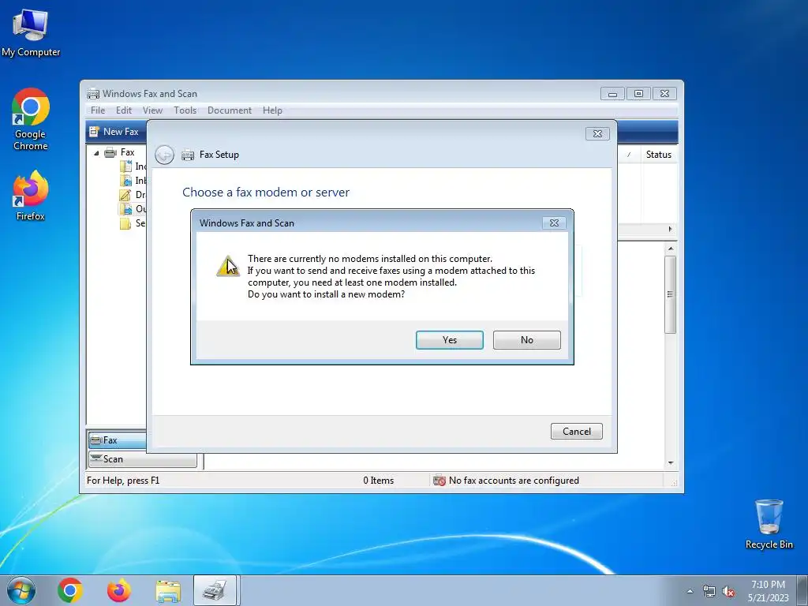Select the Sent Items folder icon
The height and width of the screenshot is (606, 808).
coord(125,223)
